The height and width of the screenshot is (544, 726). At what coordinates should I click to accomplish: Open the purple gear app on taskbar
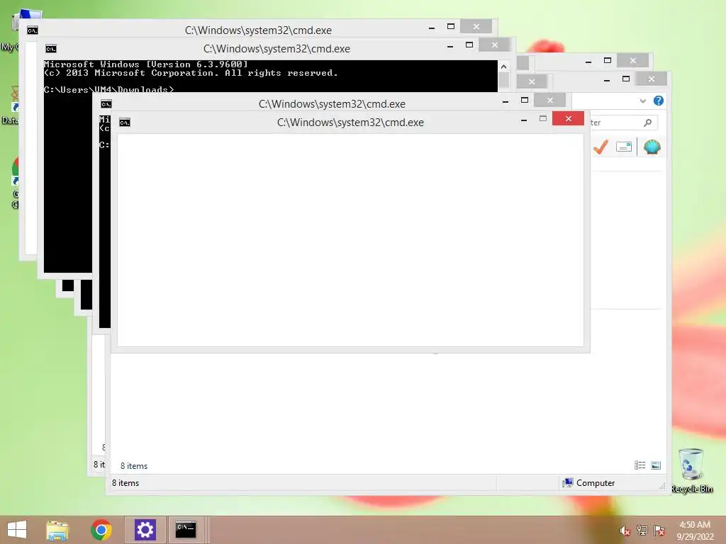pos(145,530)
